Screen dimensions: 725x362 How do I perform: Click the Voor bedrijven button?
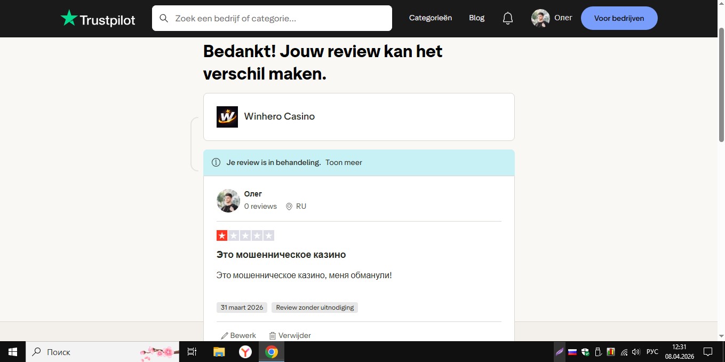click(619, 18)
